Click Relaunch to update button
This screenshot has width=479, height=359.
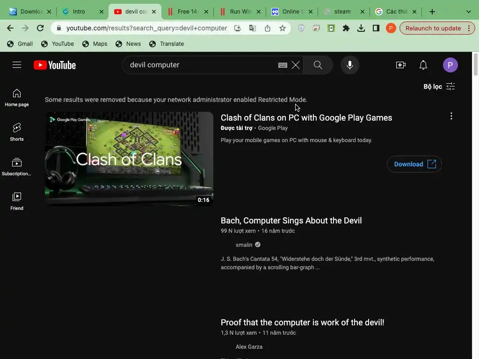[433, 28]
